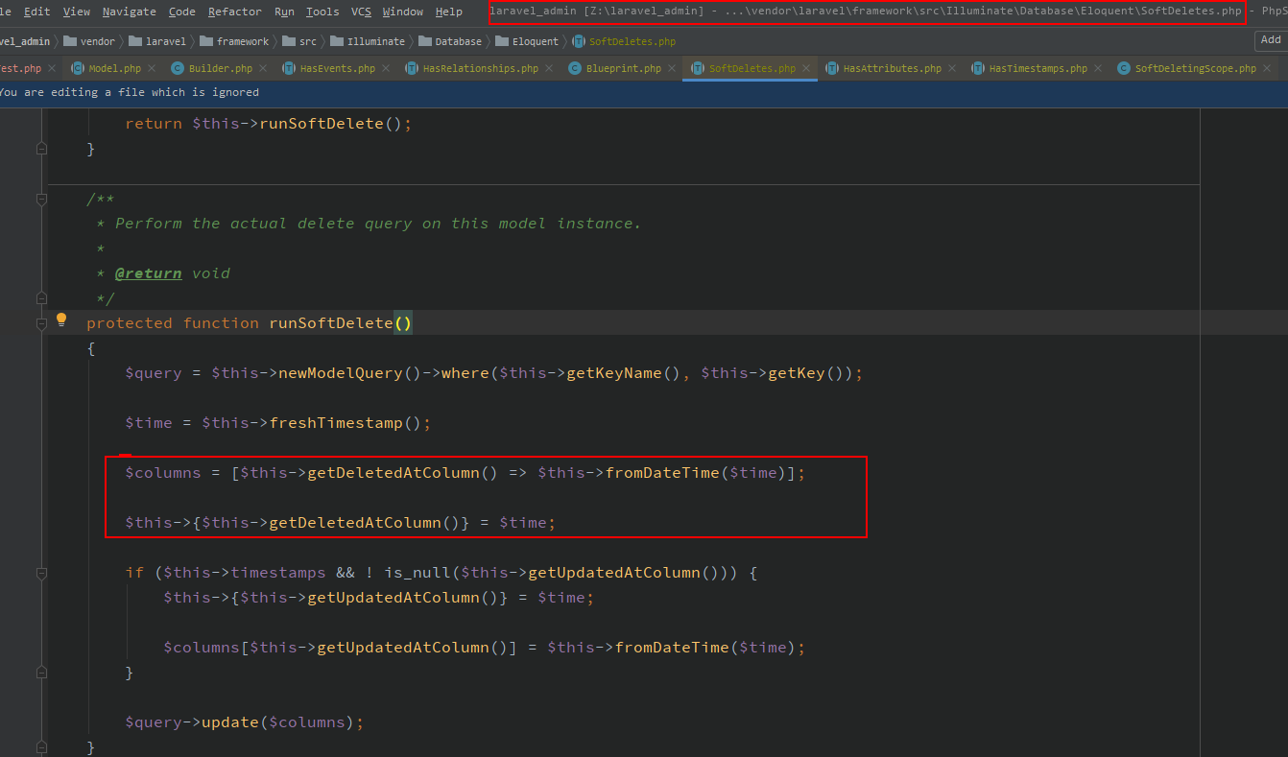The image size is (1288, 757).
Task: Click the Blueprint.php tab file icon
Action: (x=575, y=69)
